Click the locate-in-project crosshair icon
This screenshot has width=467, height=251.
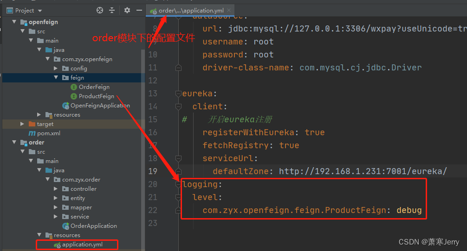[100, 10]
